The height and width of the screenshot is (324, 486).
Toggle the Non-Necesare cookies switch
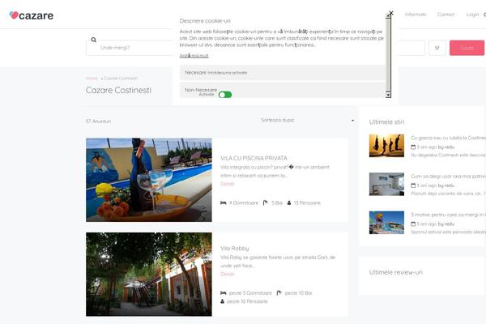click(225, 95)
